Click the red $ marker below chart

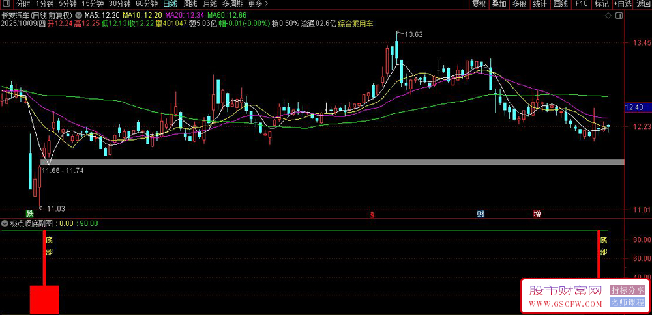click(373, 215)
